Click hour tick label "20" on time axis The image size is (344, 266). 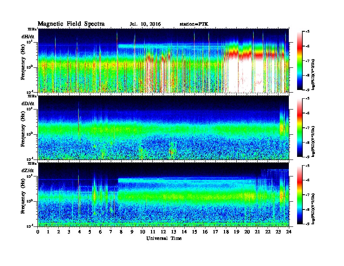[x=247, y=232]
